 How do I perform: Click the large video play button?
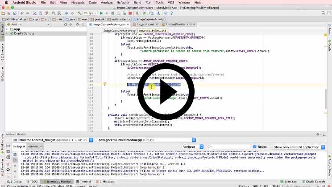coord(166,92)
